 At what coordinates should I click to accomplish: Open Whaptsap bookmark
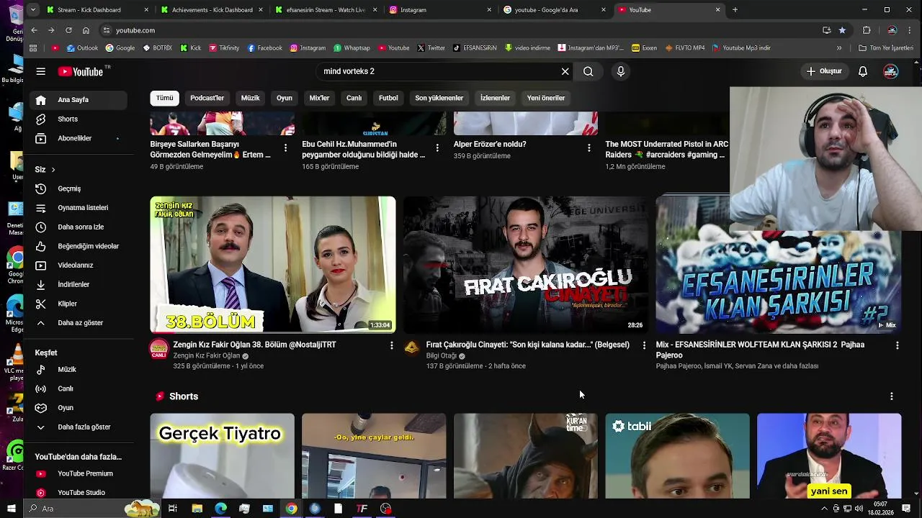(352, 48)
